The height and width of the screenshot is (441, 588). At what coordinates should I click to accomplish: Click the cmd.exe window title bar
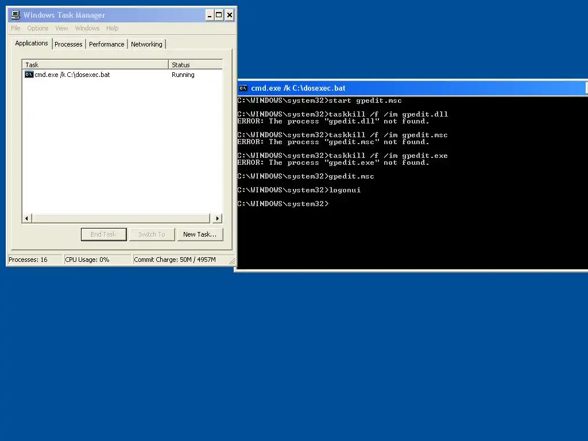412,88
